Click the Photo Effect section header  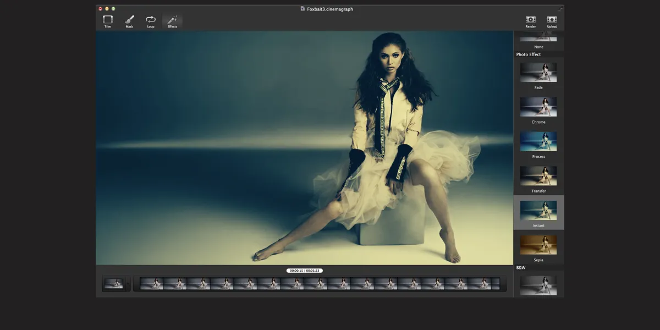529,54
